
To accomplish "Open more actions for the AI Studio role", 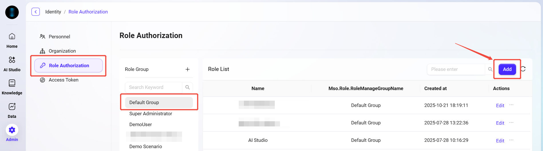I will pos(511,140).
